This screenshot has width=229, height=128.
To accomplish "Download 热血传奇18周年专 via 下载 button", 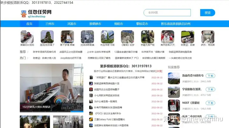I will [x=211, y=76].
